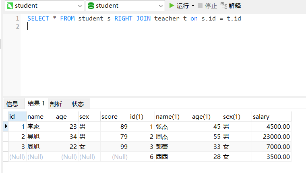This screenshot has width=306, height=173.
Task: Select the cell containing 张杰
Action: click(x=172, y=126)
